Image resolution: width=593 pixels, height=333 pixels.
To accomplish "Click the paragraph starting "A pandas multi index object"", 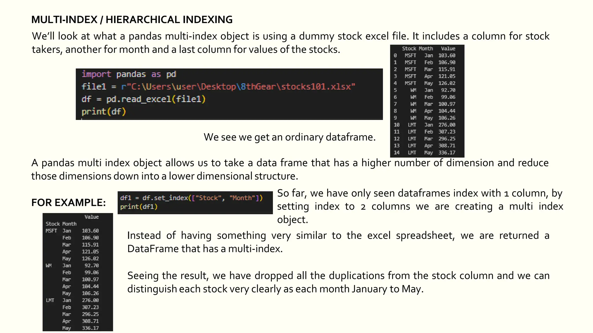I will point(290,169).
